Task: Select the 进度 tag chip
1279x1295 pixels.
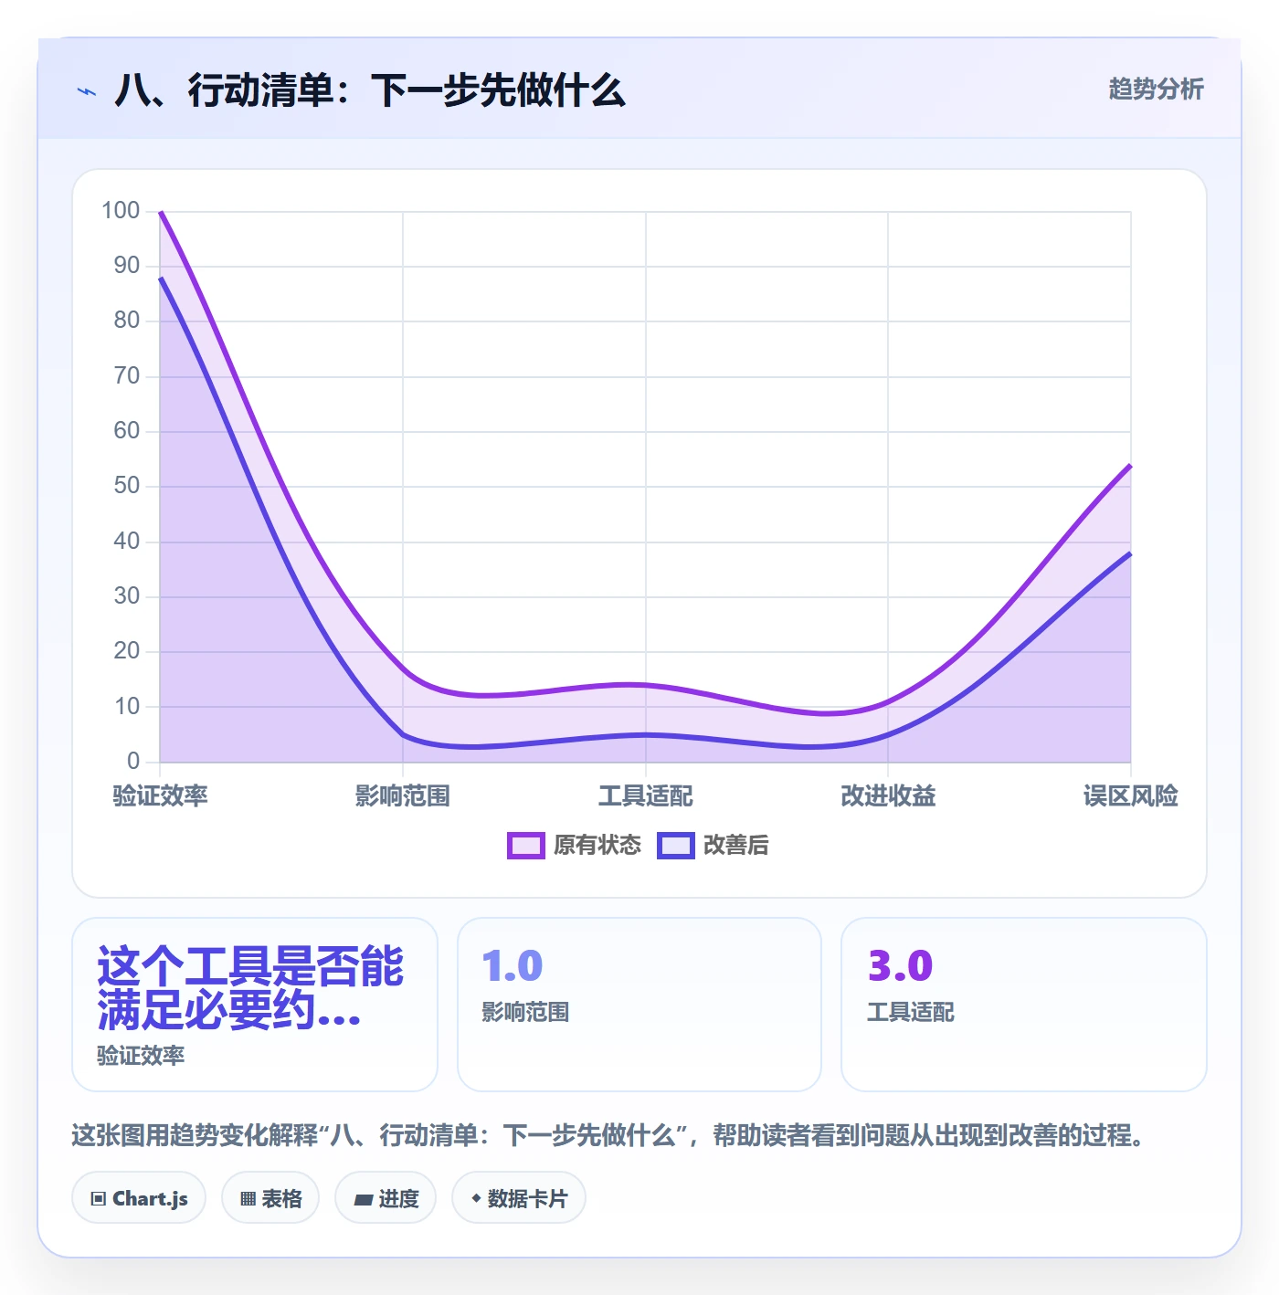Action: [x=386, y=1198]
